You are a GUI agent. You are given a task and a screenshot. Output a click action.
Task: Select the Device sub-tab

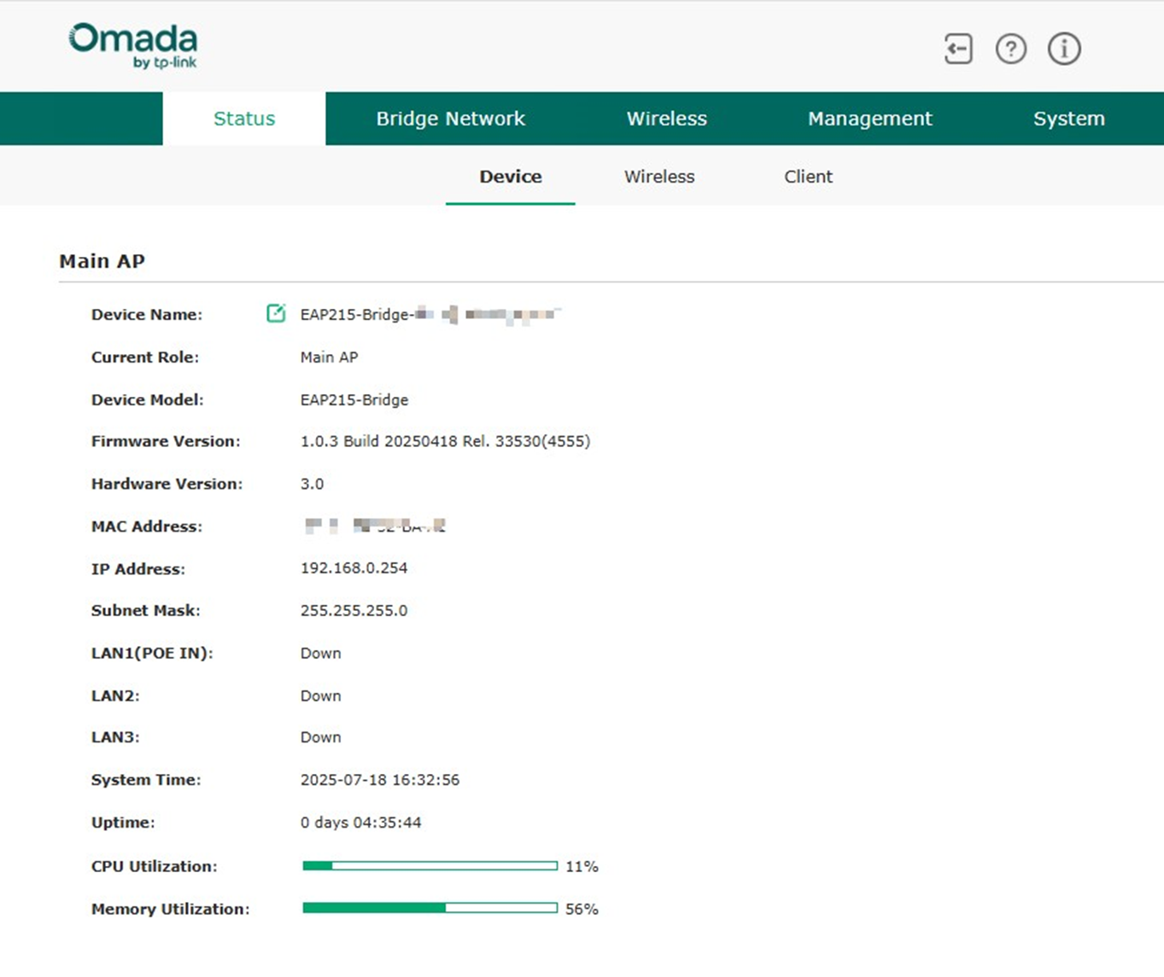(x=511, y=177)
